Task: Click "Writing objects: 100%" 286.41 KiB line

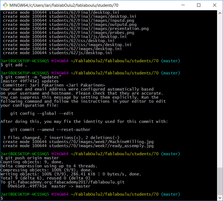Action: [x=71, y=174]
